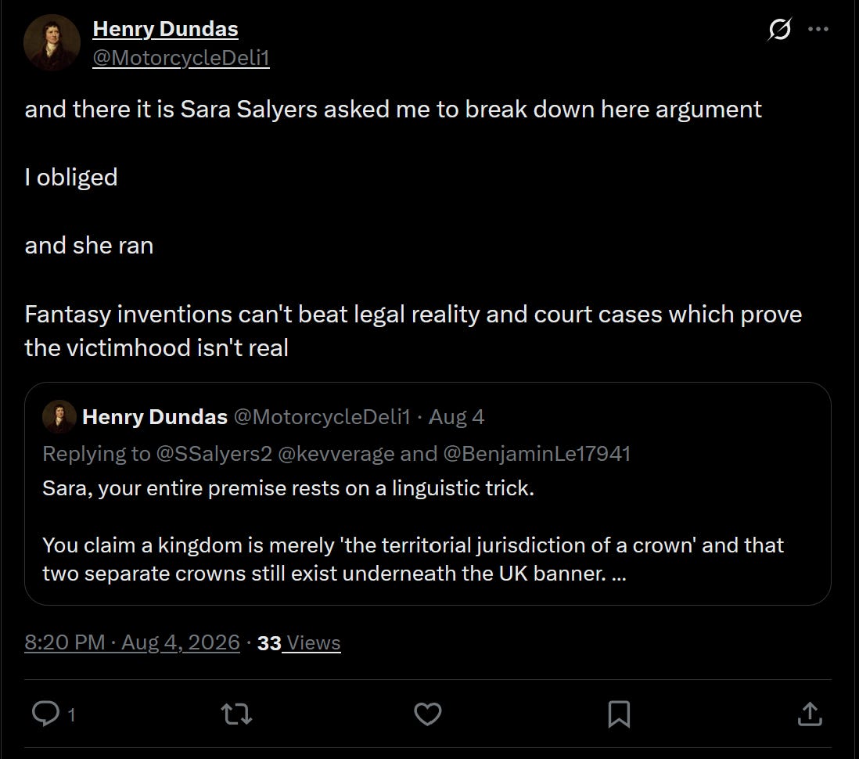Click the 8:20 PM Aug 4, 2026 timestamp

tap(132, 642)
